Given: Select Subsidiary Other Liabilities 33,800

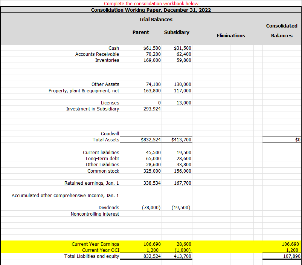Looking at the screenshot, I should point(184,164).
